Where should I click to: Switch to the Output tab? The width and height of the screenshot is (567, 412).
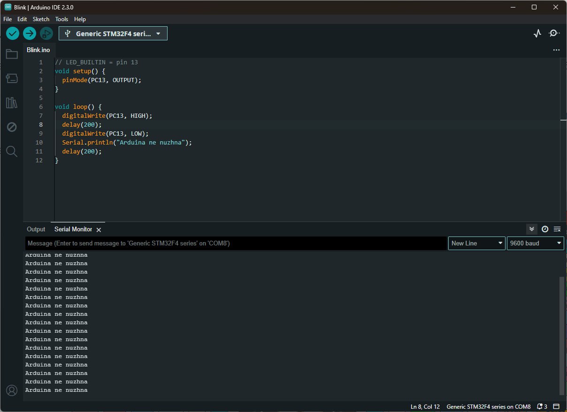click(x=36, y=229)
